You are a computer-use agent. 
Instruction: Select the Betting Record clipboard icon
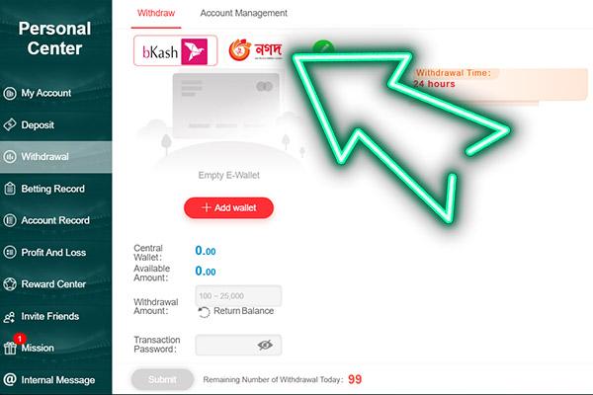point(10,189)
